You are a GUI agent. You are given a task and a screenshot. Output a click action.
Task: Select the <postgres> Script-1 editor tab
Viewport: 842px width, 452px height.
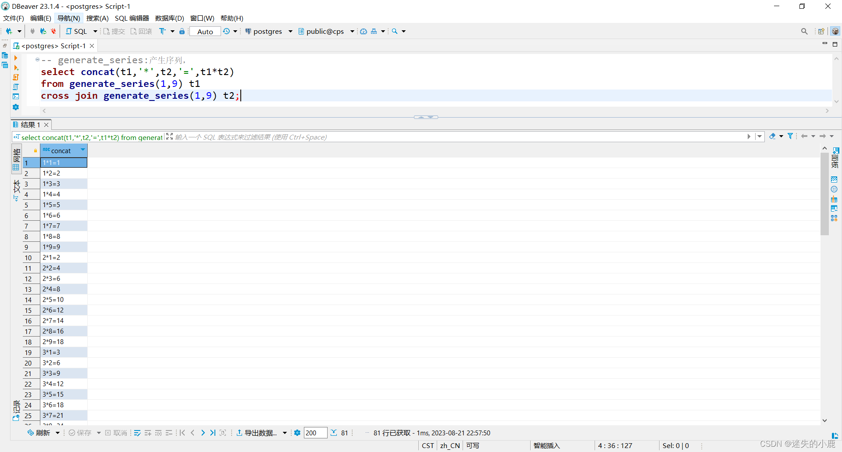point(54,46)
